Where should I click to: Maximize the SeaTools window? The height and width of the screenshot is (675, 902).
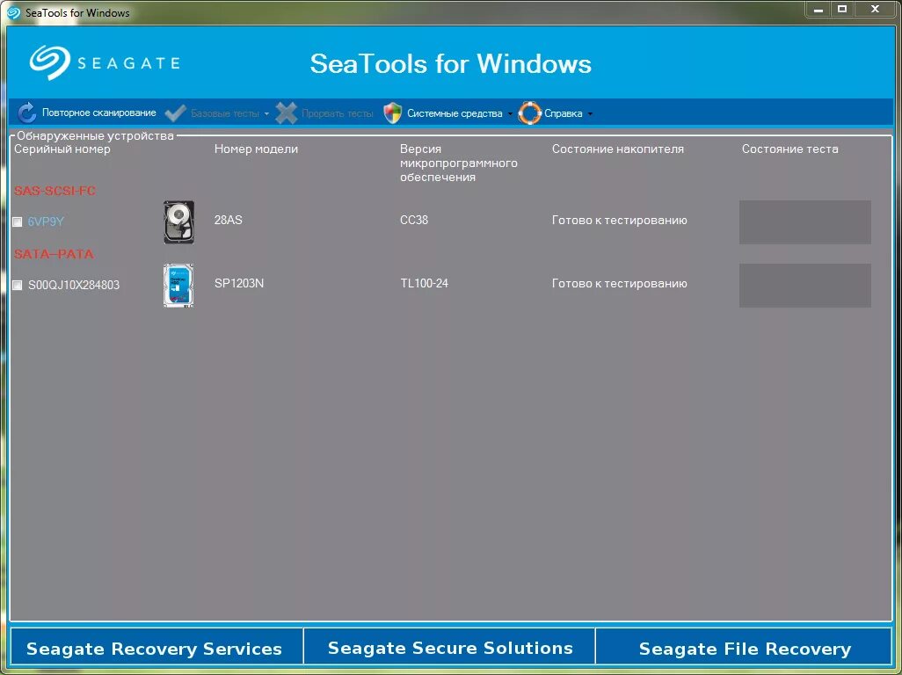click(x=842, y=9)
